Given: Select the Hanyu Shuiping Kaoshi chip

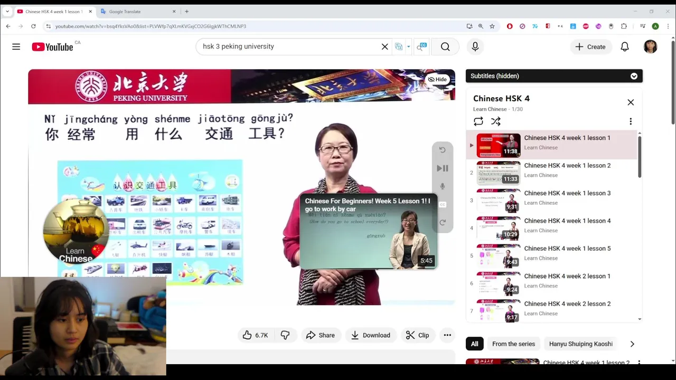Looking at the screenshot, I should 580,344.
